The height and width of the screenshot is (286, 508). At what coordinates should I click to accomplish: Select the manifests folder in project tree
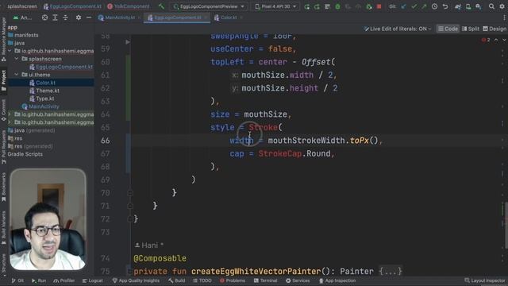tap(23, 35)
